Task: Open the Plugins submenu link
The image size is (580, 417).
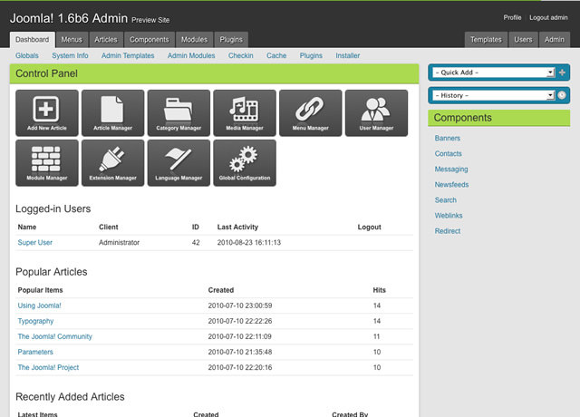Action: [311, 55]
